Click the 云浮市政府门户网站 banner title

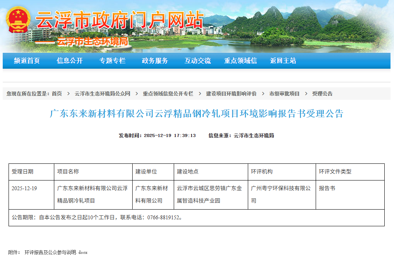coord(119,20)
